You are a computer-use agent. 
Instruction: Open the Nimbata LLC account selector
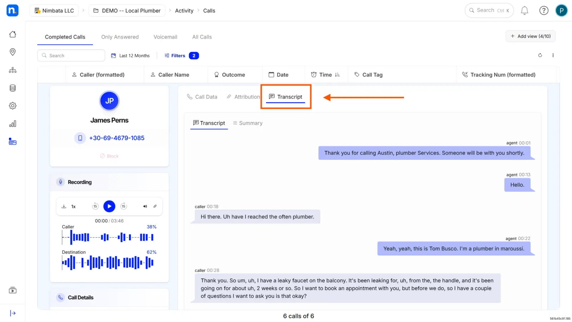point(54,11)
